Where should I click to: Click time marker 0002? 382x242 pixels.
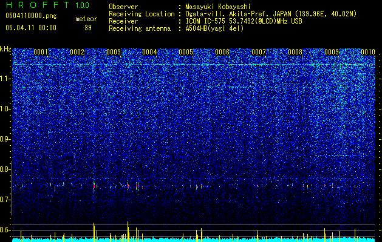(77, 52)
